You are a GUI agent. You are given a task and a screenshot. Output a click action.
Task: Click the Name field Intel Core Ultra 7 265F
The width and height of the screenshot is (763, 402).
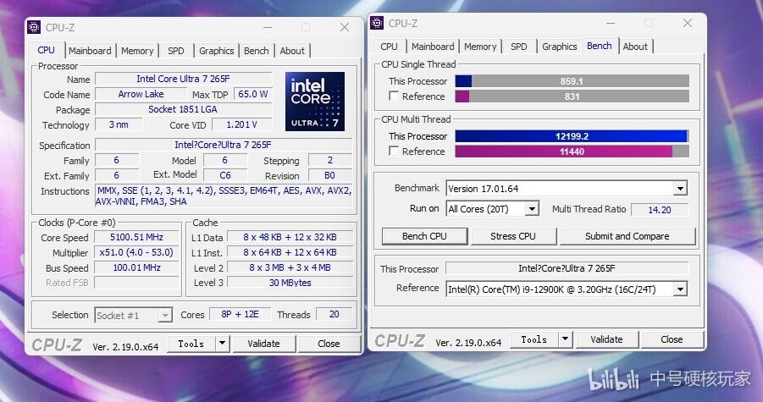[x=183, y=79]
